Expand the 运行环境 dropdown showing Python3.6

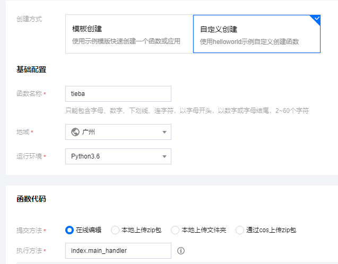click(118, 156)
